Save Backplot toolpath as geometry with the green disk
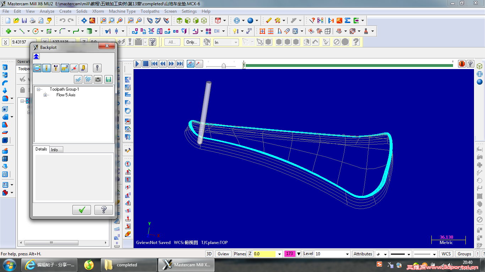This screenshot has height=272, width=485. click(108, 79)
